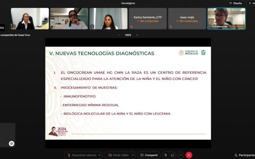Click muted mic icon on Karina Sarmiento tile
This screenshot has height=159, width=255.
tap(131, 26)
